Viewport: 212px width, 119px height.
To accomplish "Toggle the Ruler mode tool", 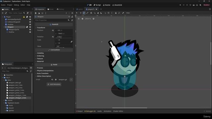I will 101,13.
